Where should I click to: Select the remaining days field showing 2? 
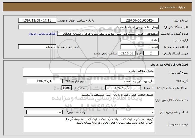click(151, 53)
